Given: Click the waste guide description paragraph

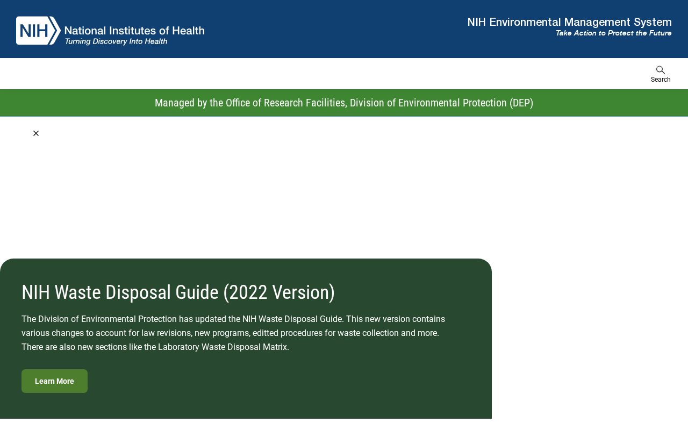Looking at the screenshot, I should [x=233, y=333].
